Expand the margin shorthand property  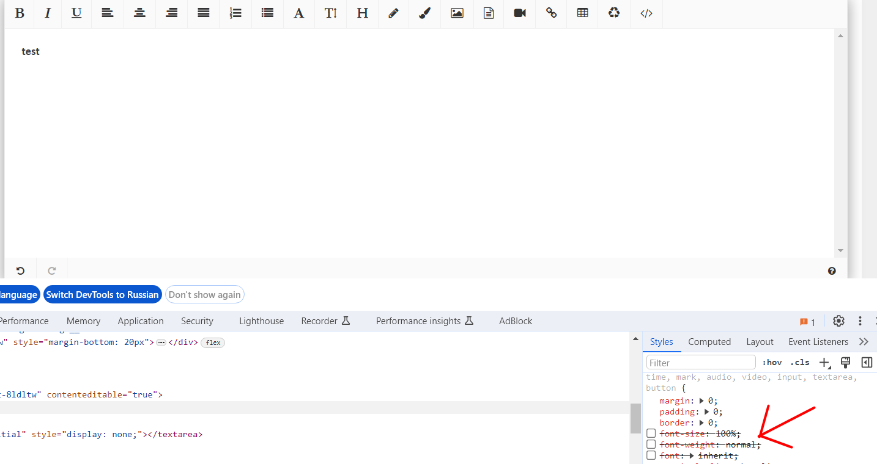[x=701, y=401]
